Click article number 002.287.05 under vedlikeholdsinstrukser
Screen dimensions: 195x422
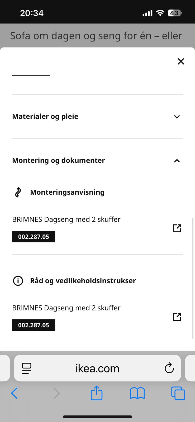(34, 325)
